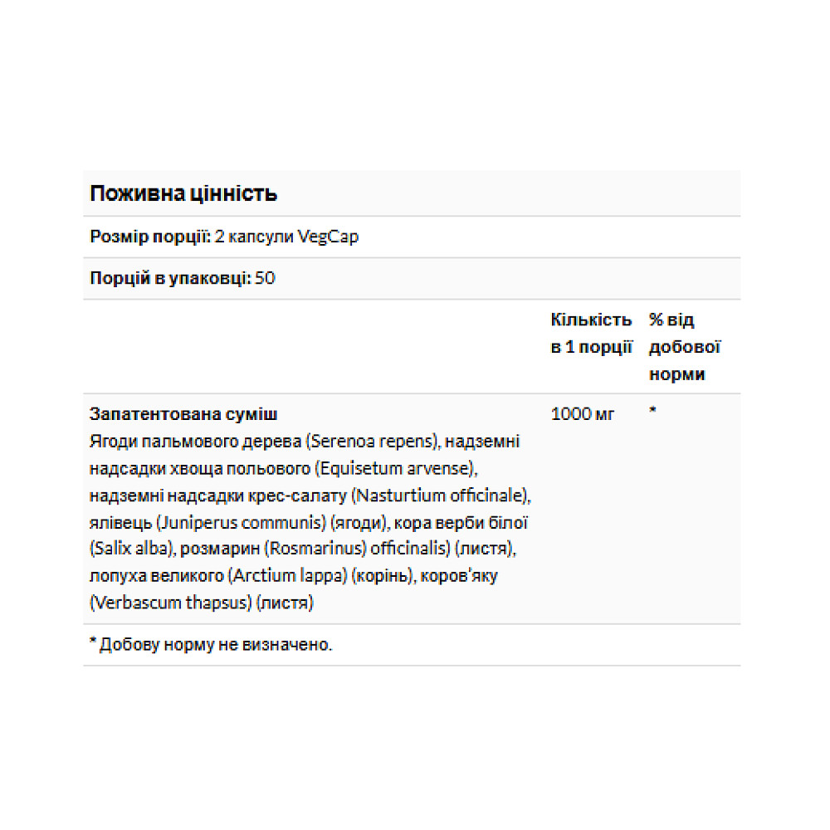Click the "Поживна цінність" table heading
This screenshot has width=830, height=830.
pos(183,194)
